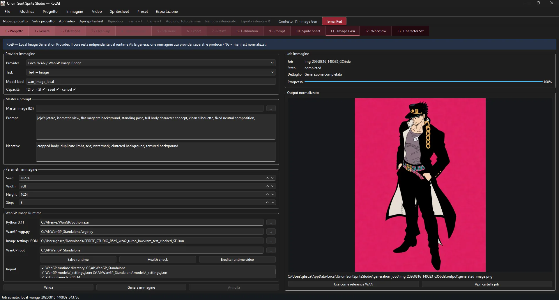Viewport: 559px width, 300px height.
Task: Open the Video menu
Action: pyautogui.click(x=97, y=12)
